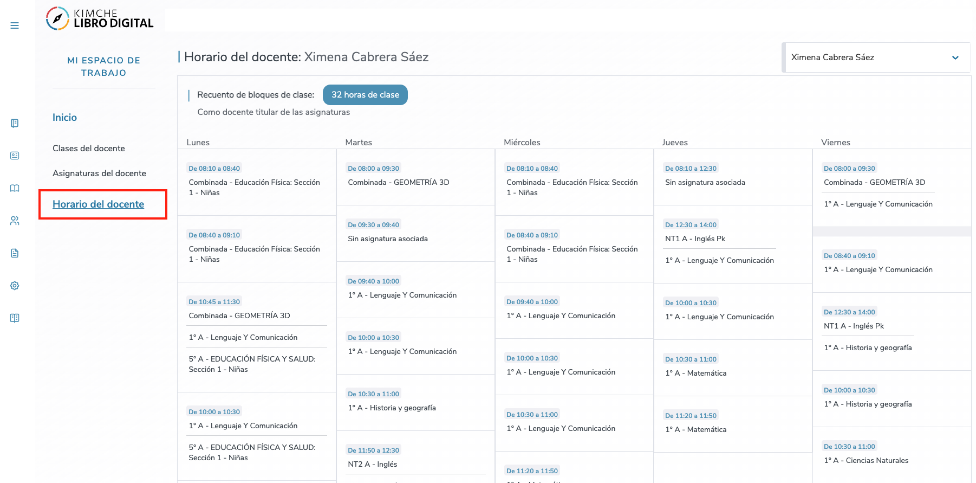Image resolution: width=976 pixels, height=483 pixels.
Task: Select Viernes block De 10:00 a 10:30
Action: (x=850, y=390)
